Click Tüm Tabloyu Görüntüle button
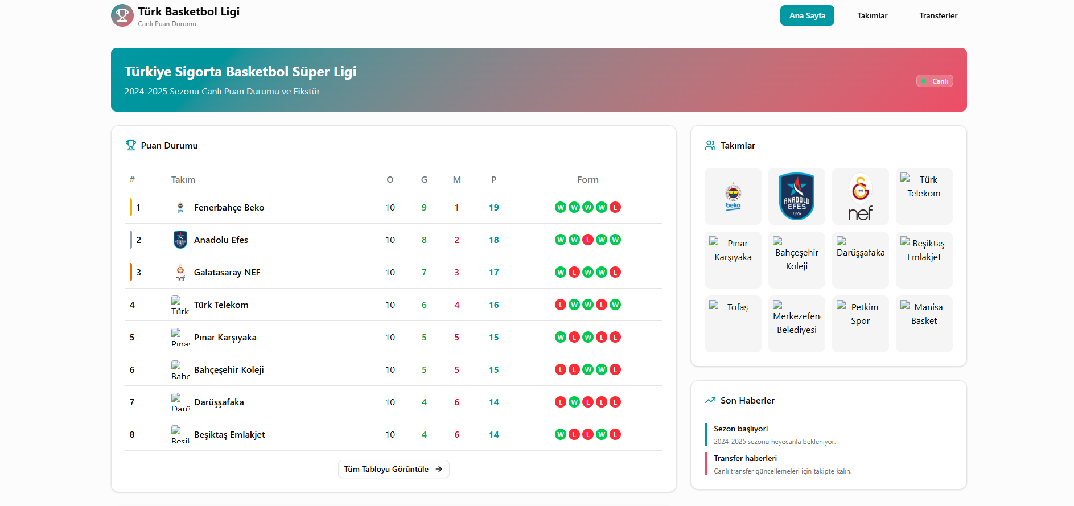Image resolution: width=1074 pixels, height=506 pixels. click(x=393, y=469)
